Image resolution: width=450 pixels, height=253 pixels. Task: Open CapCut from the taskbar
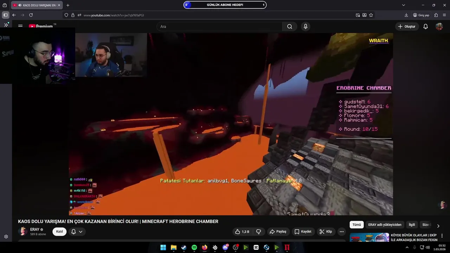tap(256, 247)
